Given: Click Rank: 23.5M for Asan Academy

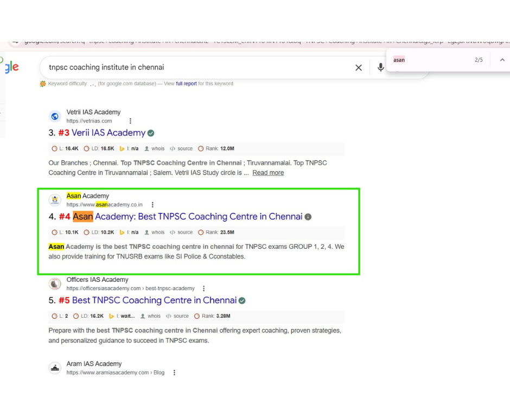Looking at the screenshot, I should [216, 233].
